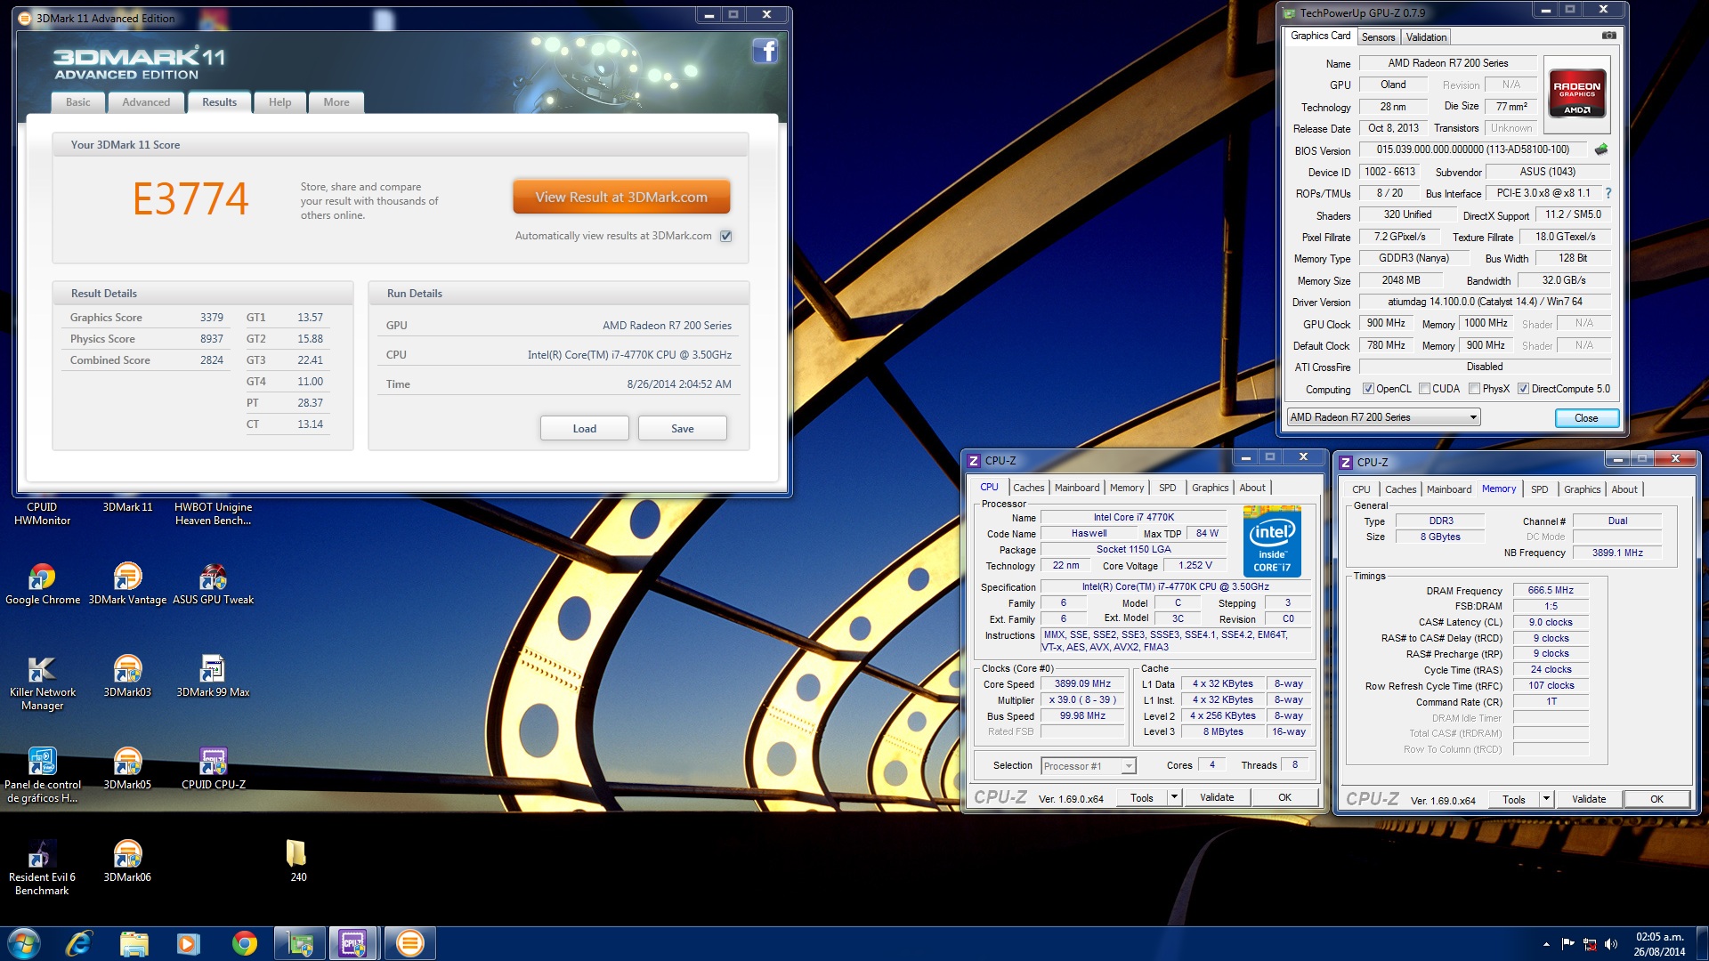Switch to Basic tab in 3DMark 11

point(77,102)
